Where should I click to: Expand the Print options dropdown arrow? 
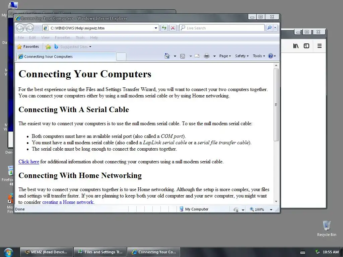pos(214,56)
